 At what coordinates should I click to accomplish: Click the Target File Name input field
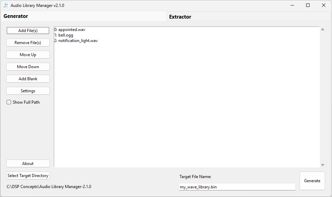[237, 187]
